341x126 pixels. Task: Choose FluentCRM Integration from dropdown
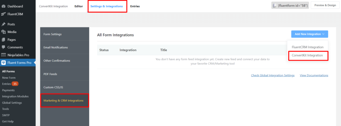[307, 47]
